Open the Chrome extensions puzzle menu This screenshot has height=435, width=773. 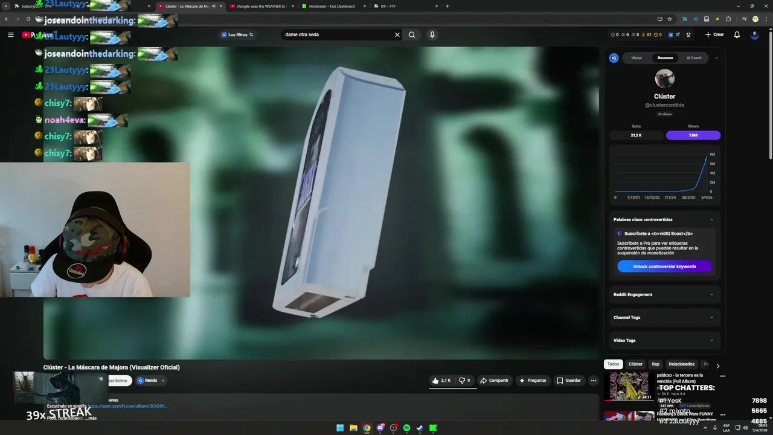tap(728, 19)
